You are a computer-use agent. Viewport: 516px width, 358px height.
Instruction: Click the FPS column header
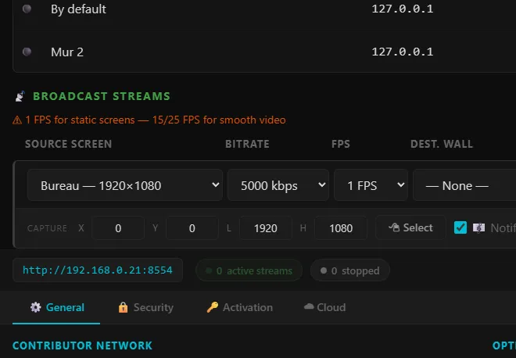pos(341,144)
